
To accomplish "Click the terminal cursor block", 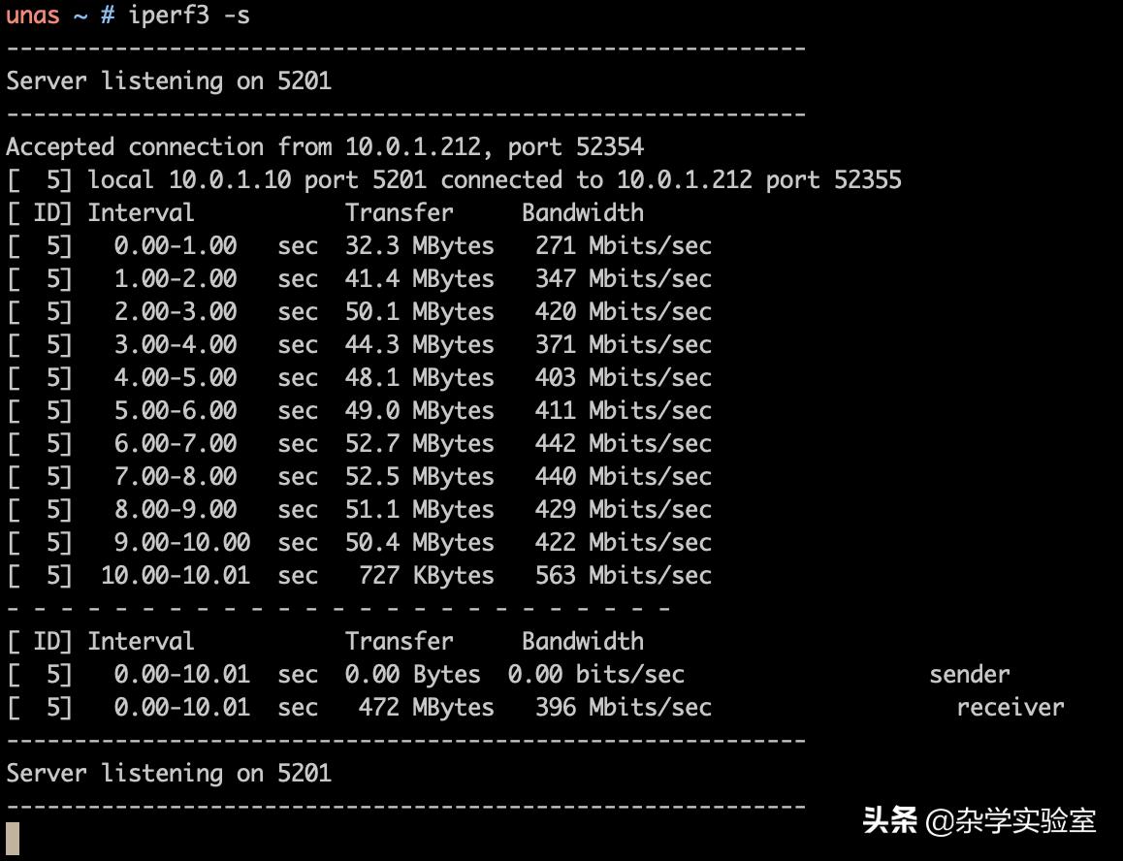I will 13,838.
